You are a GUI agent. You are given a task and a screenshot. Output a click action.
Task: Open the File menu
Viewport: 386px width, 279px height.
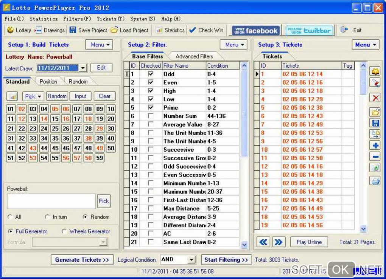(14, 19)
